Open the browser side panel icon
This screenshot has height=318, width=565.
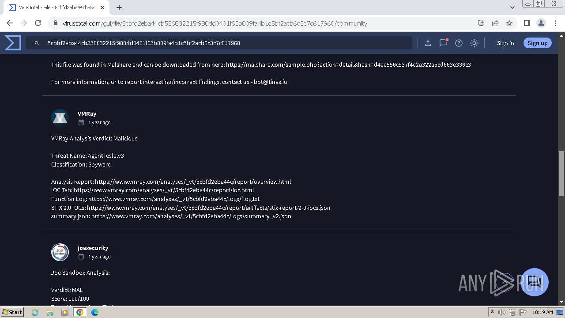[527, 23]
